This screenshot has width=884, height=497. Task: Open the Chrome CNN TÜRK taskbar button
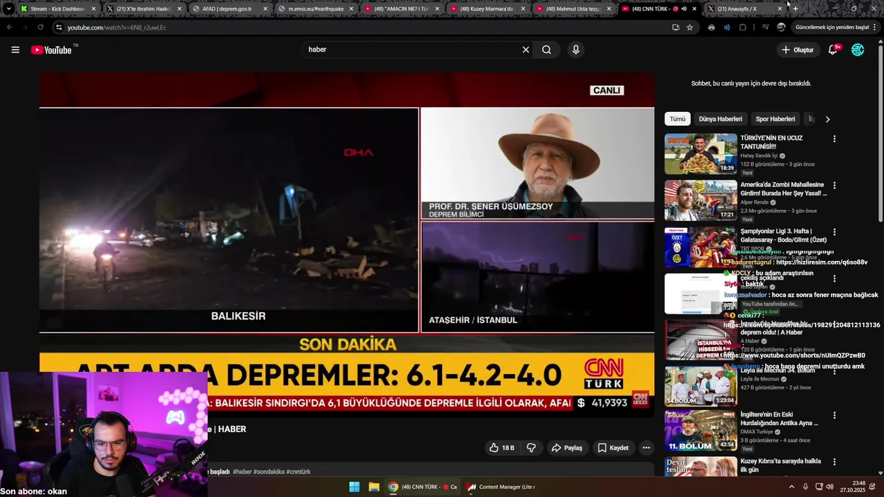(x=423, y=487)
